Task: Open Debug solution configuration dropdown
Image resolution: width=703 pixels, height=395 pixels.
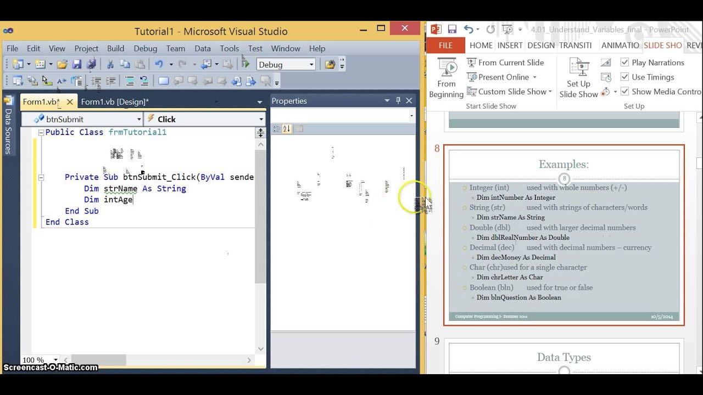Action: (x=311, y=65)
